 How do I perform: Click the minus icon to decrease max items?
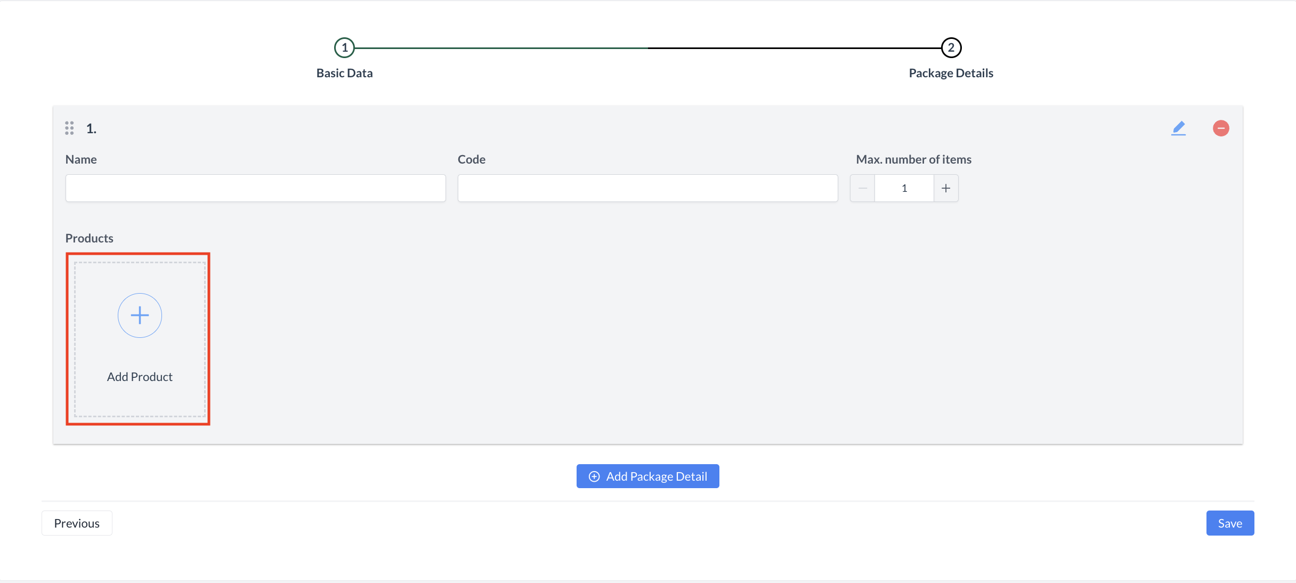tap(862, 188)
